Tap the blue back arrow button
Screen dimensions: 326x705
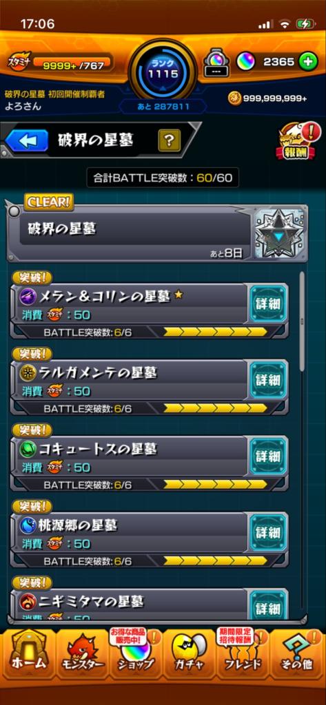click(x=27, y=140)
